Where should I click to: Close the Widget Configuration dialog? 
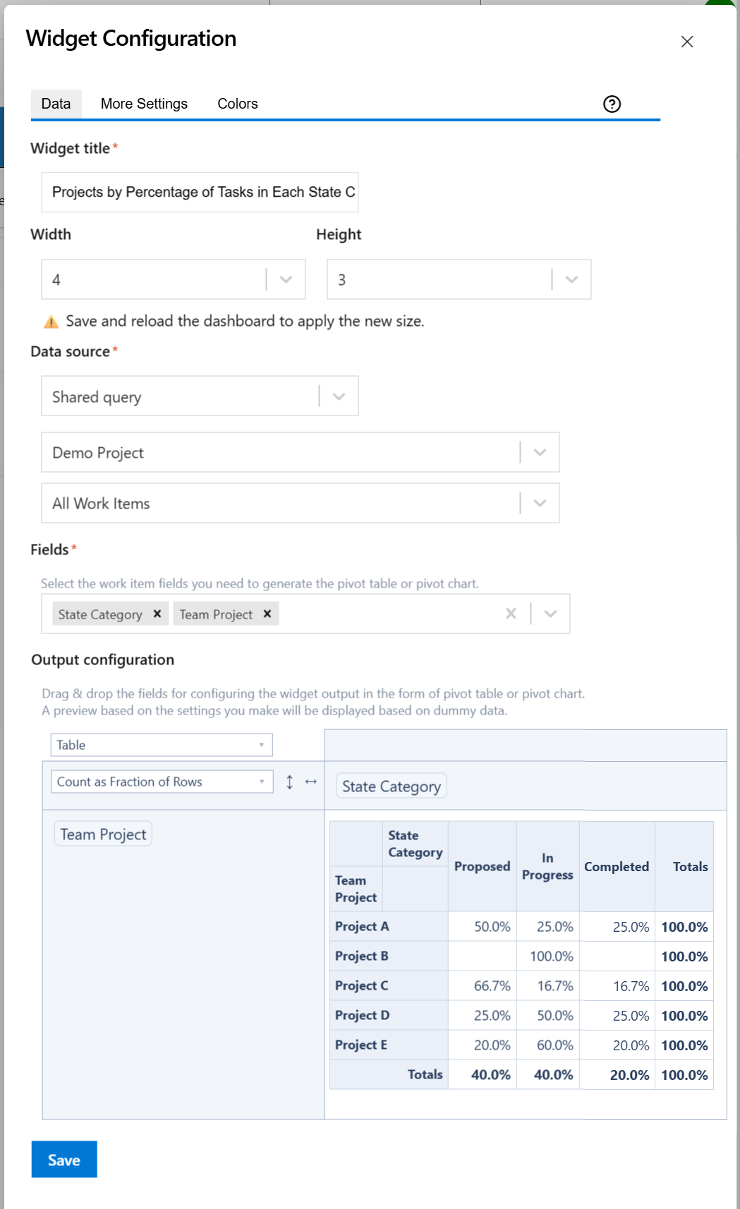point(687,42)
